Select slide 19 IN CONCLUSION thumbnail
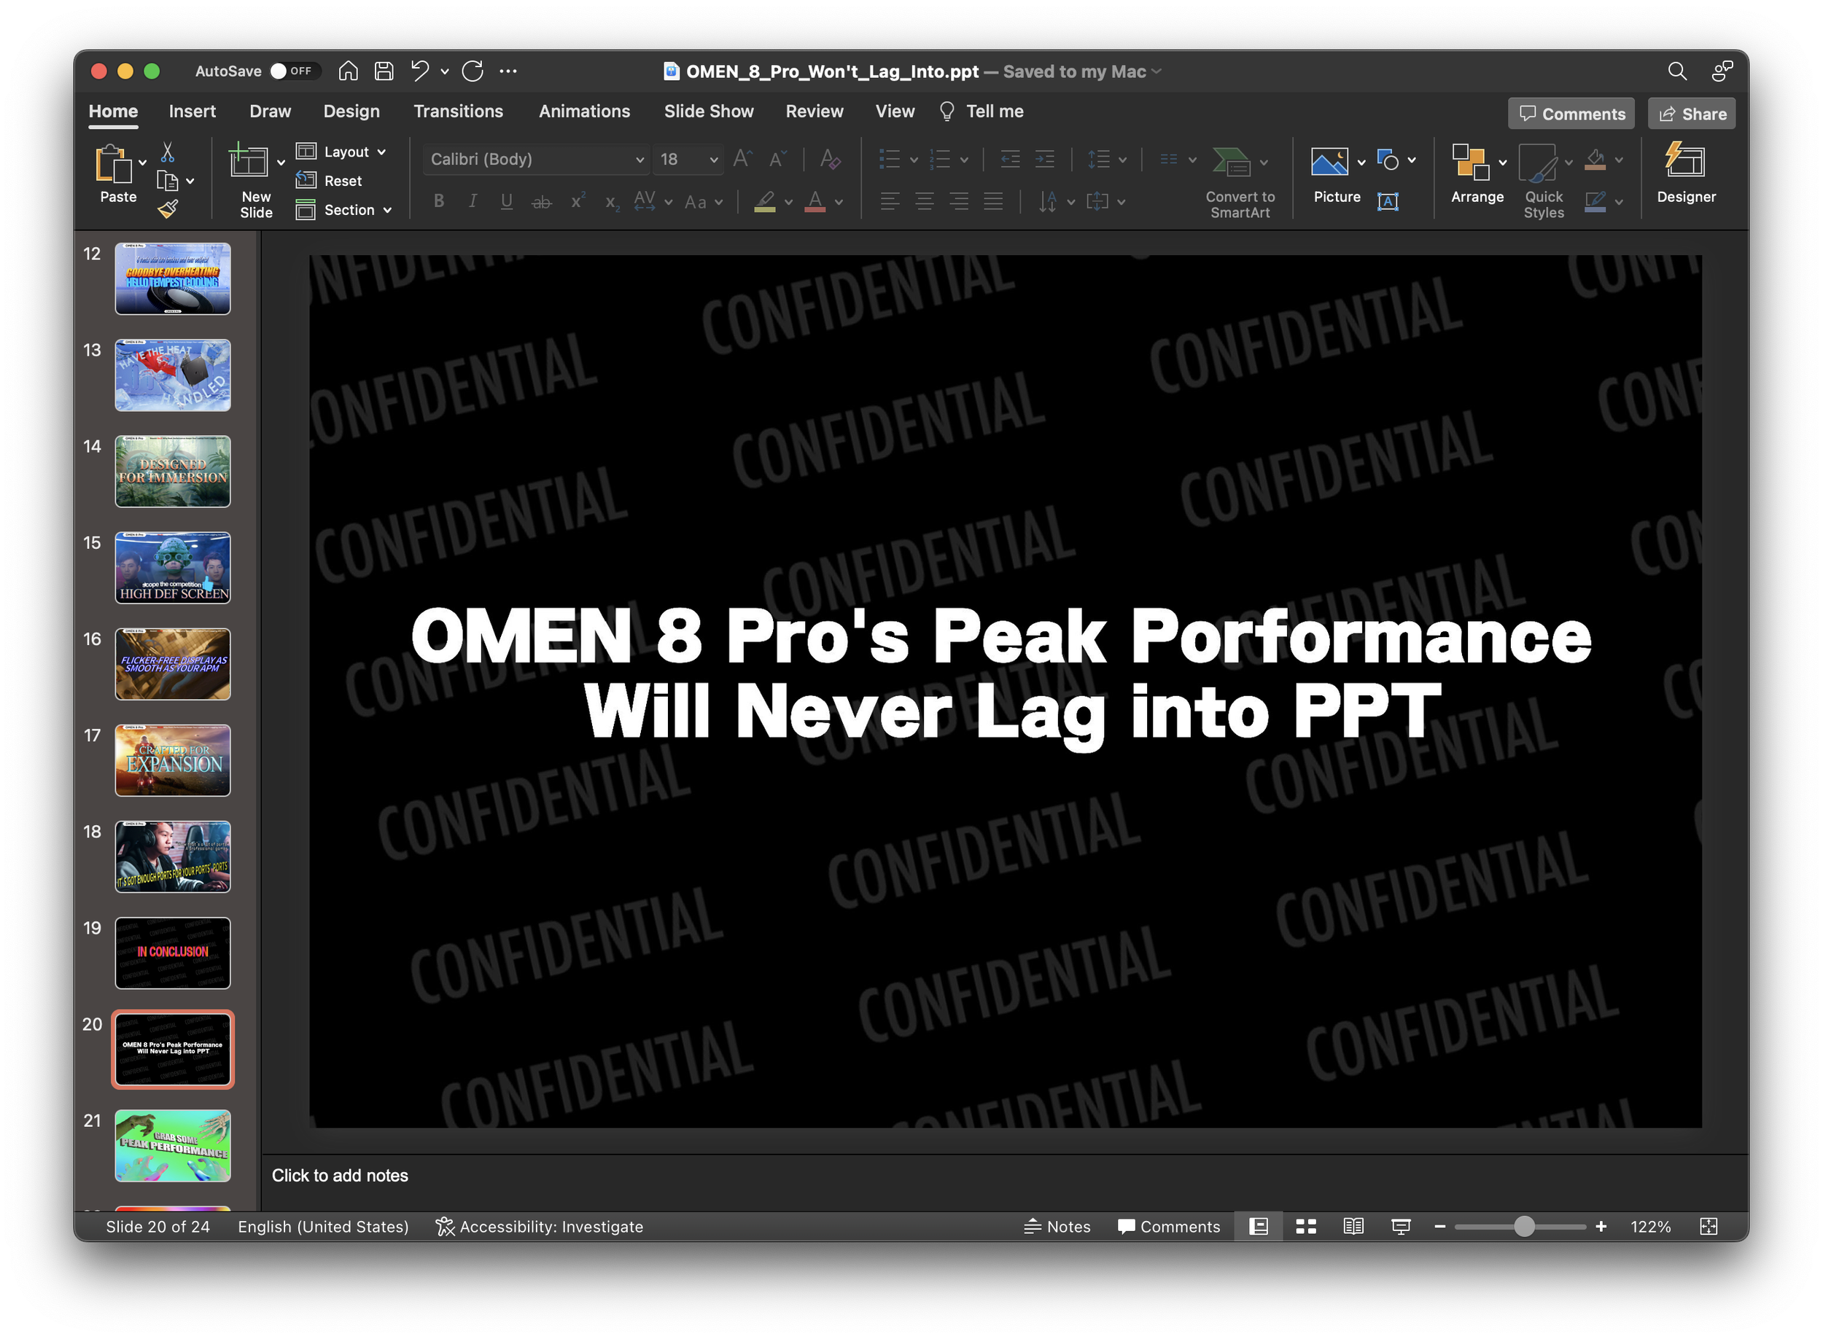This screenshot has height=1339, width=1823. click(x=173, y=953)
